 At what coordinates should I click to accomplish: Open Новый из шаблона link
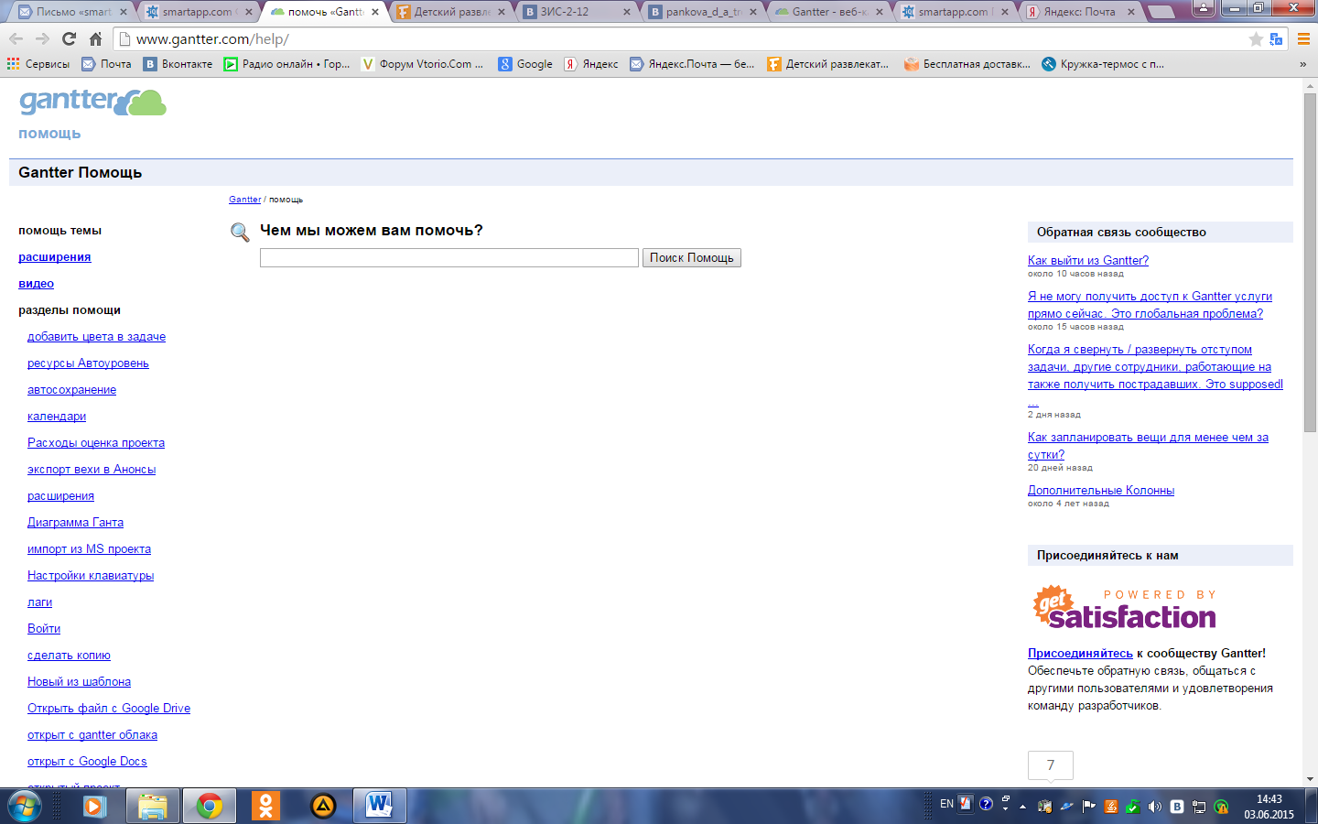point(79,682)
